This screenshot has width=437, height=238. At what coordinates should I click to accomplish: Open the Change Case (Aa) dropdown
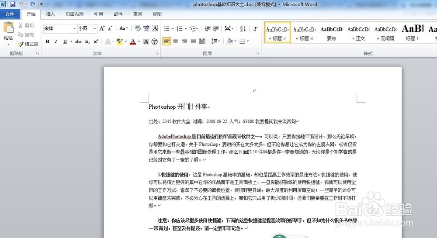pyautogui.click(x=124, y=28)
